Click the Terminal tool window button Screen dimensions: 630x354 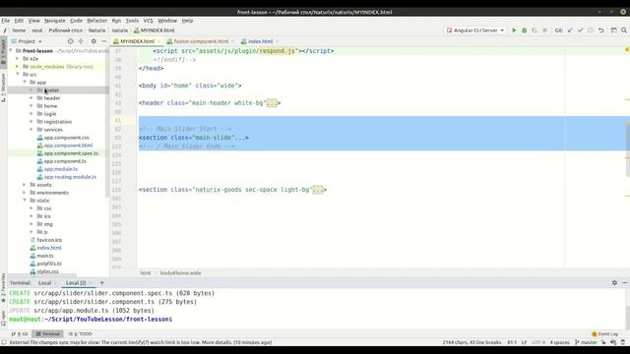click(x=47, y=334)
